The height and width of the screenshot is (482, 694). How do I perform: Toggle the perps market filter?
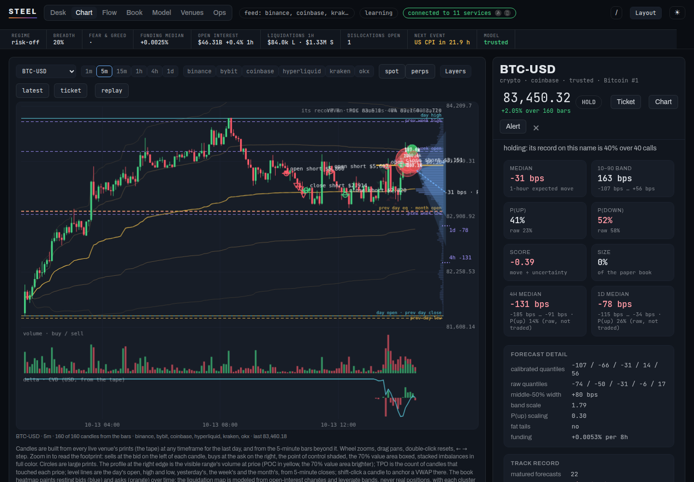pyautogui.click(x=420, y=71)
